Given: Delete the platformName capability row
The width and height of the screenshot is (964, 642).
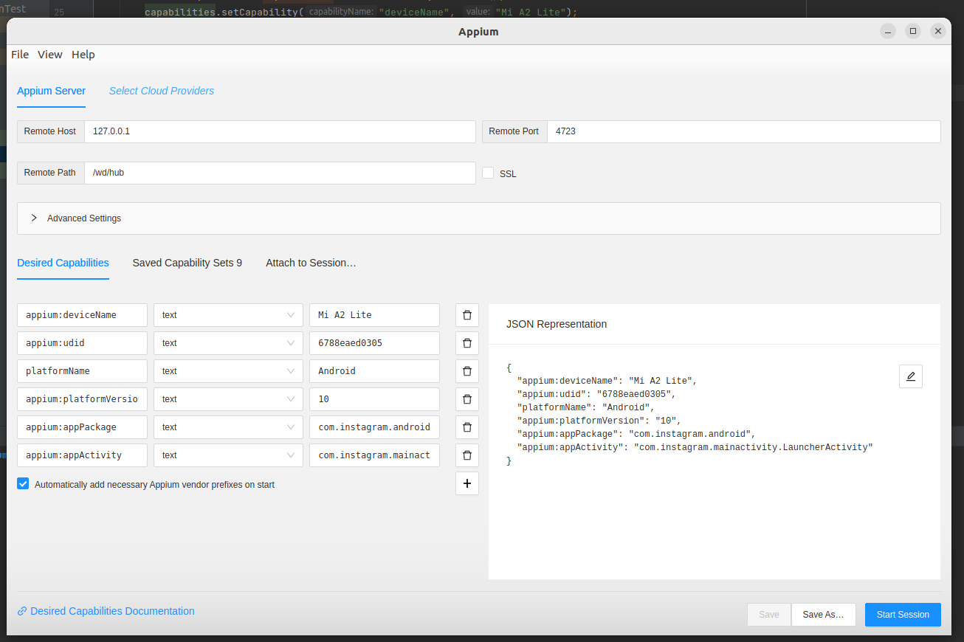Looking at the screenshot, I should (466, 371).
